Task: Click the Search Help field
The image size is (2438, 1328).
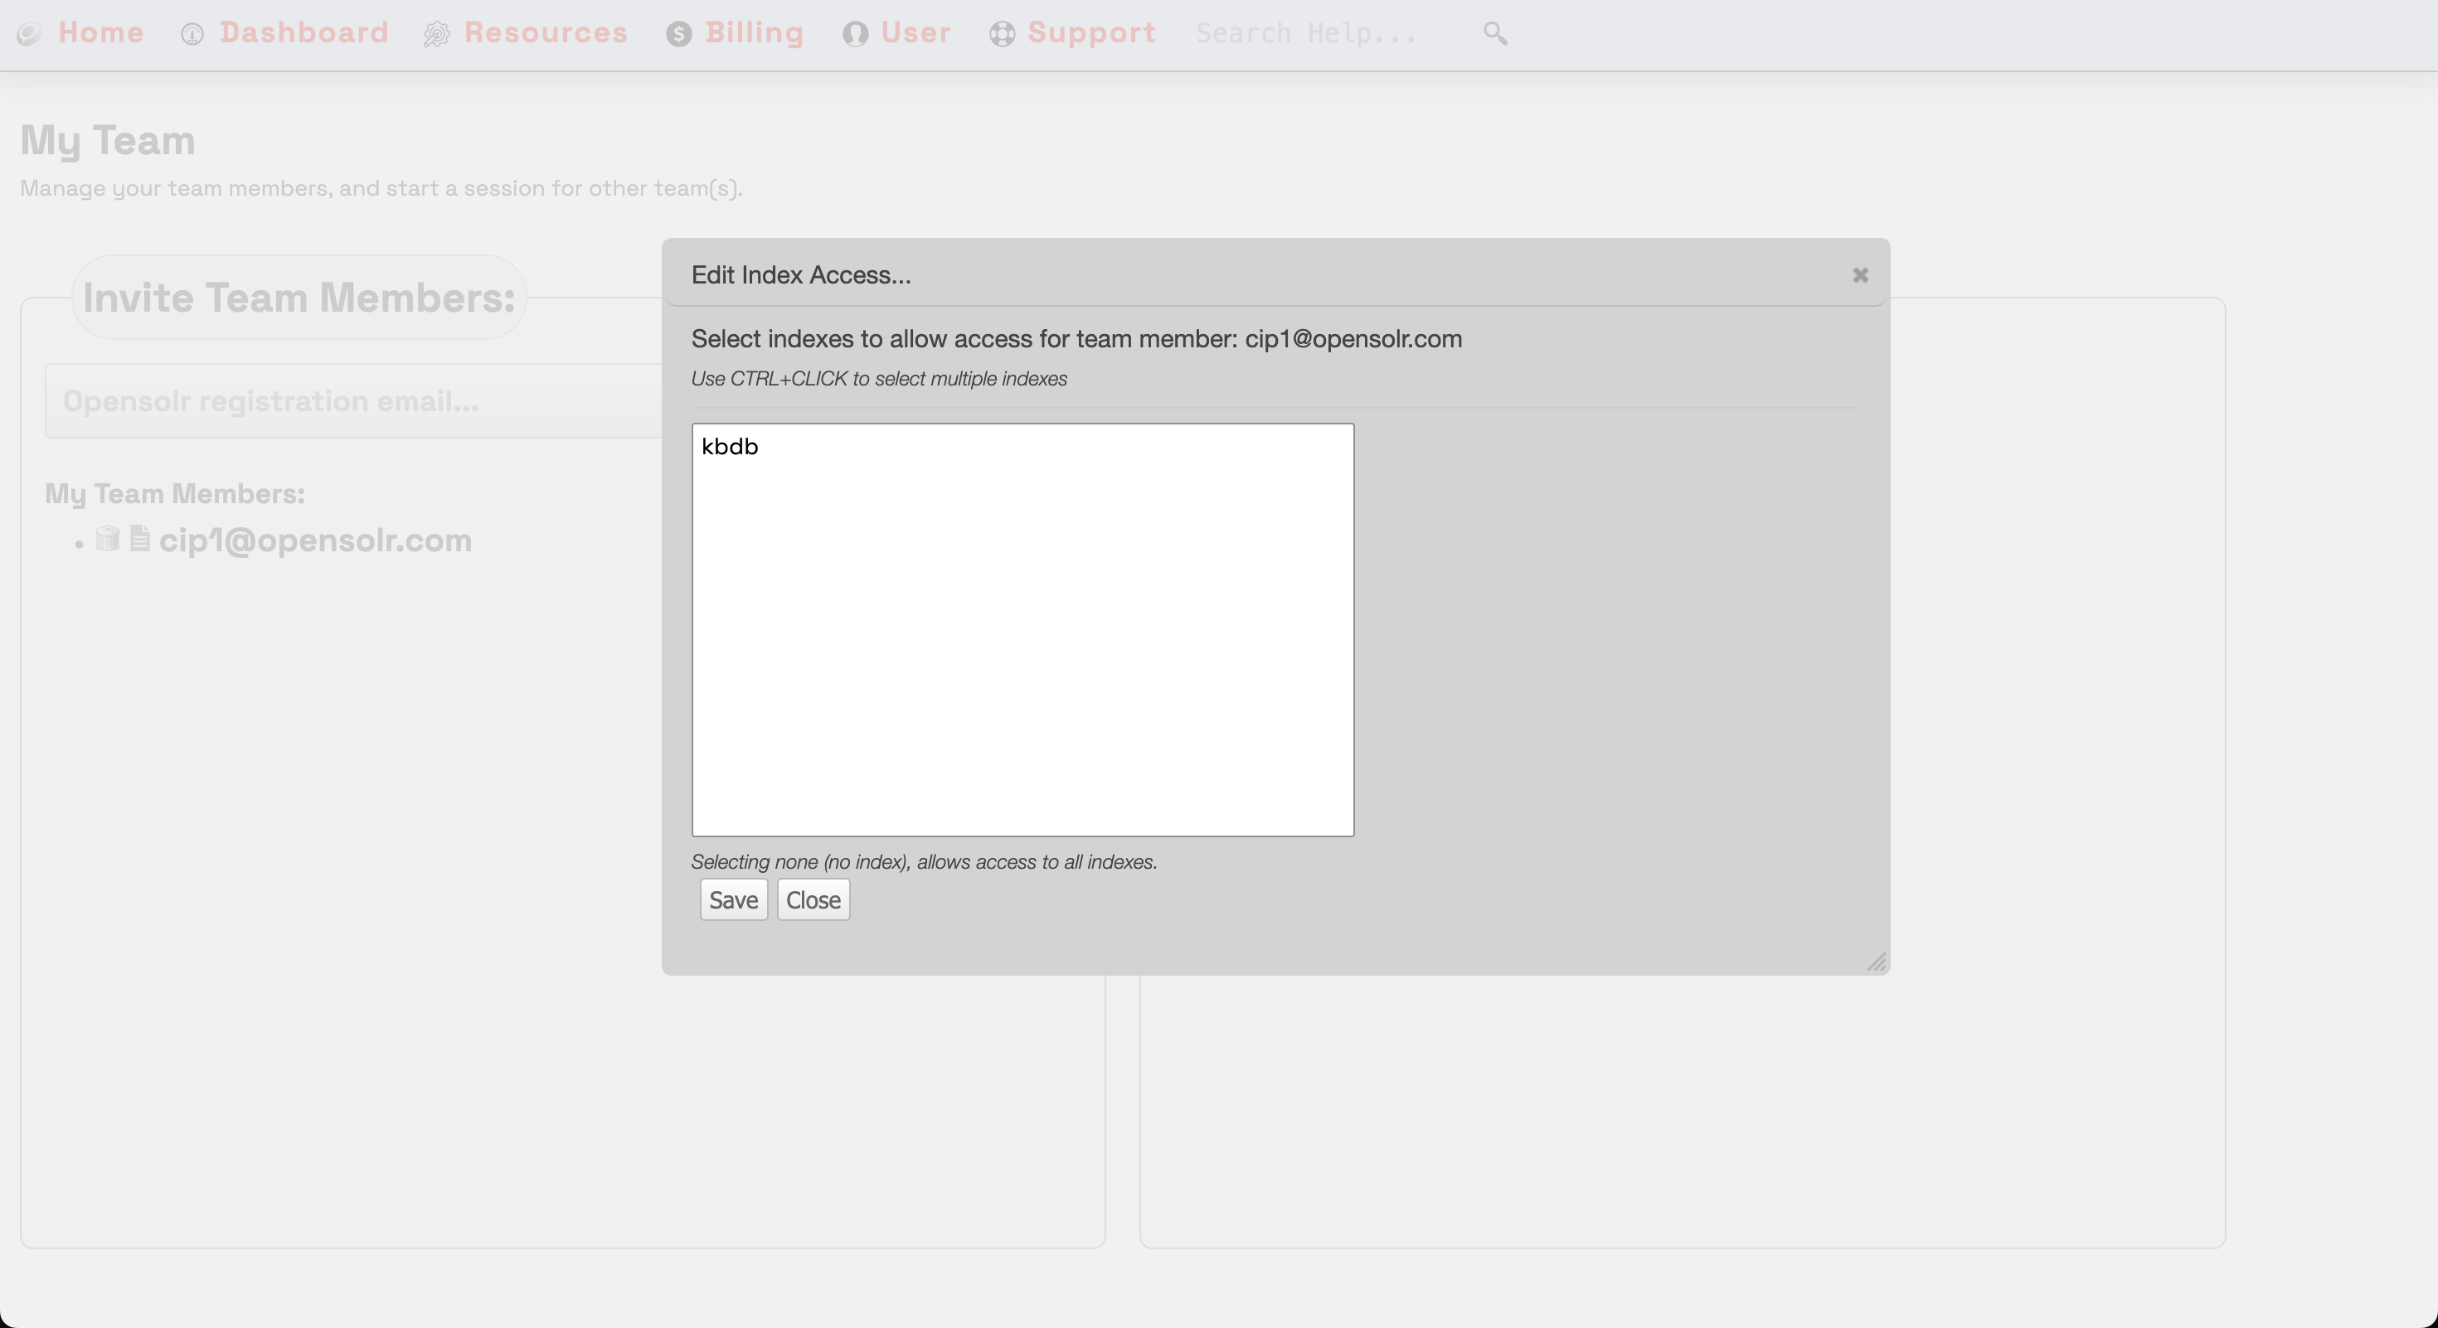Action: coord(1306,34)
